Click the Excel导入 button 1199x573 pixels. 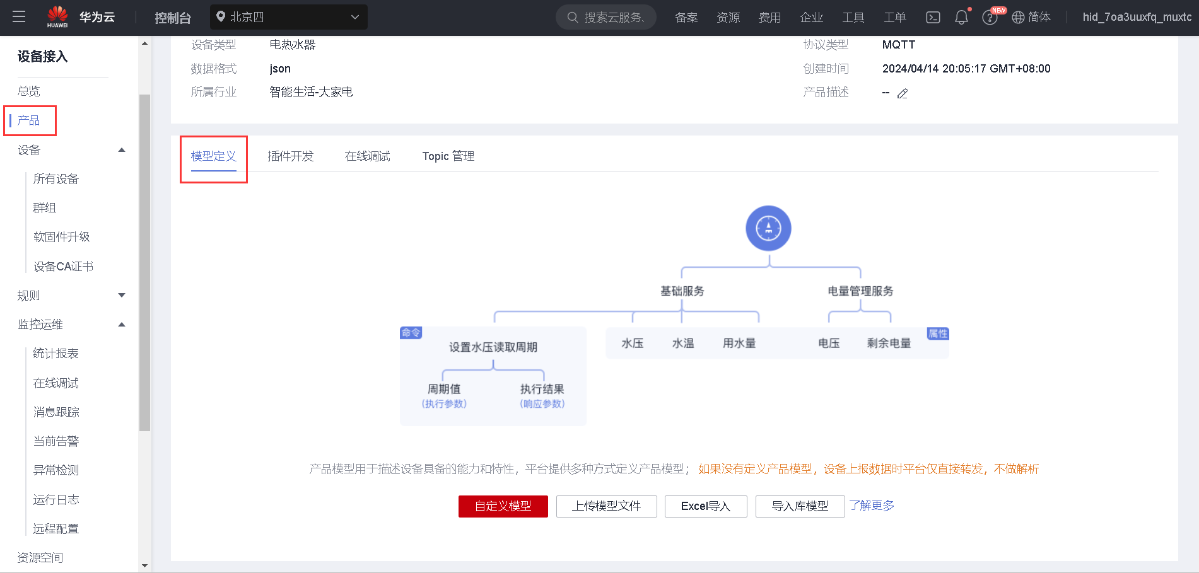click(x=706, y=506)
